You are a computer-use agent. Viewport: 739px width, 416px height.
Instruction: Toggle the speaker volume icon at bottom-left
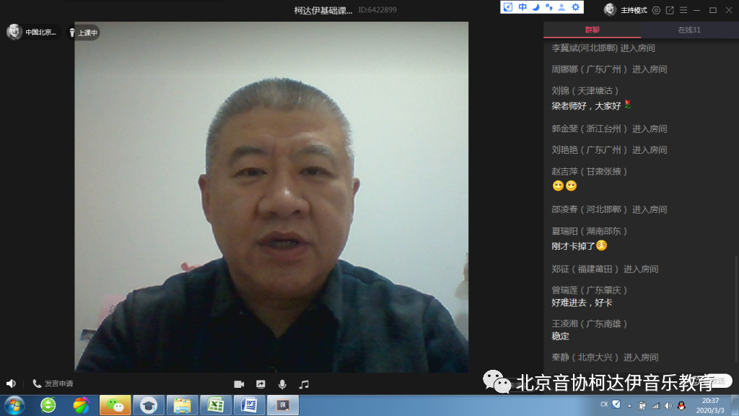[12, 383]
